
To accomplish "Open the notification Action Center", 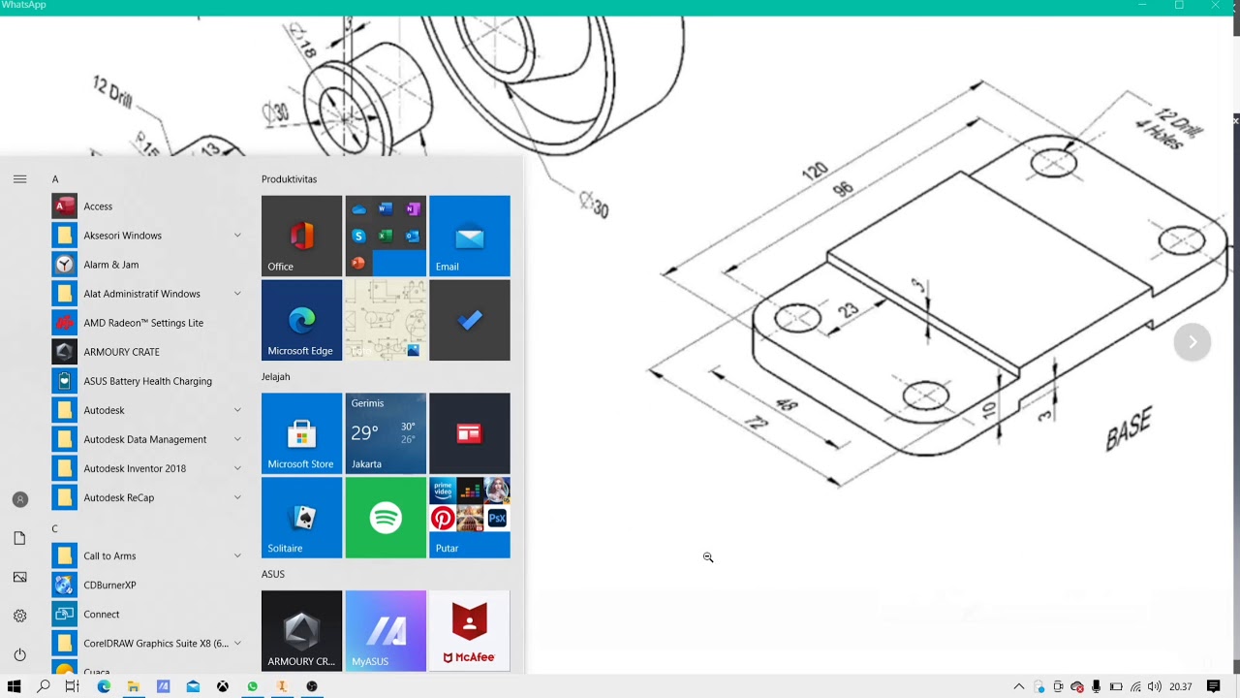I will [x=1213, y=686].
